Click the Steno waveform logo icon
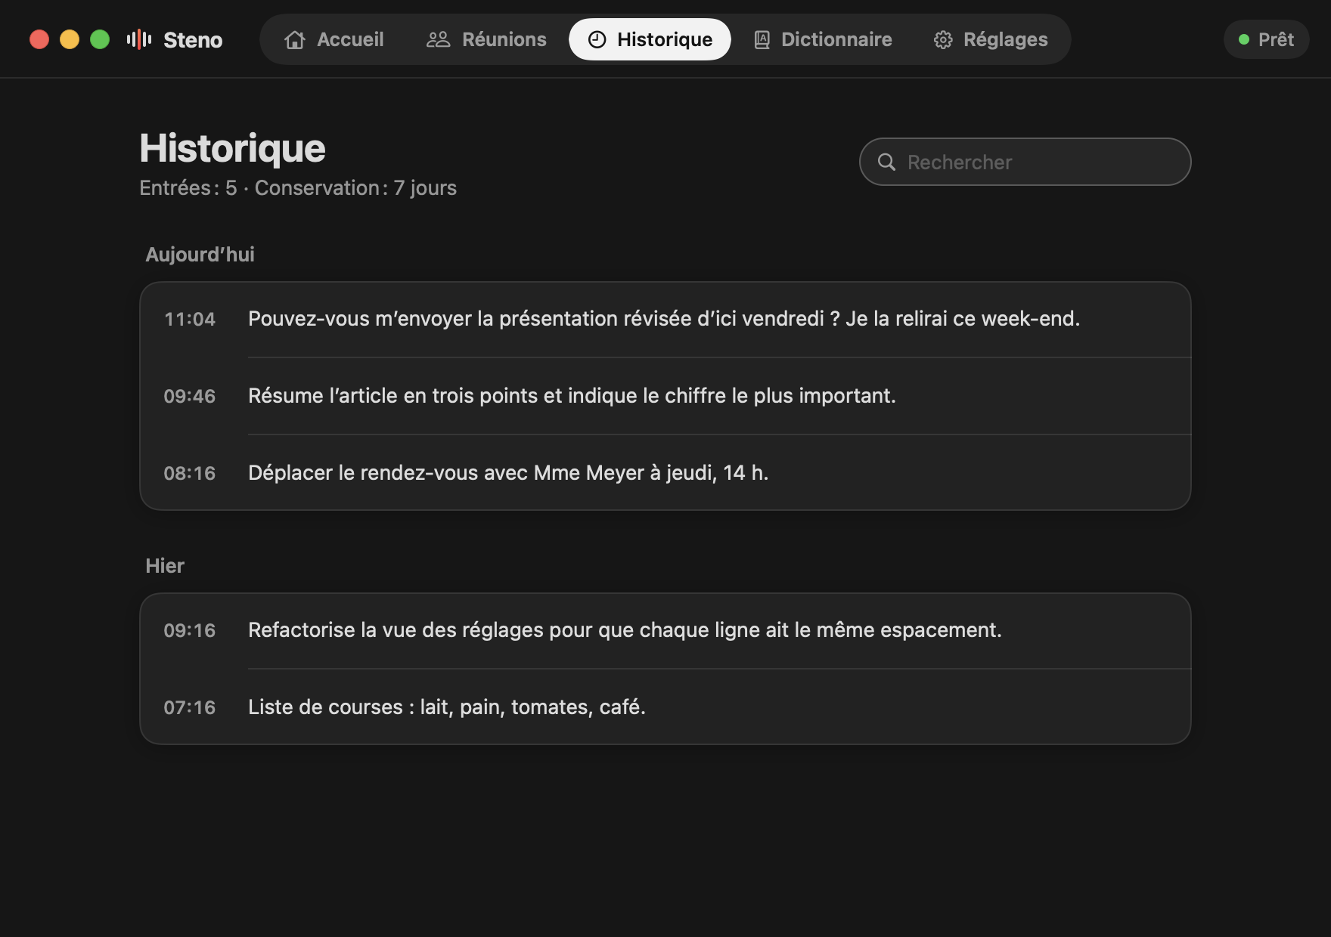 [x=139, y=39]
